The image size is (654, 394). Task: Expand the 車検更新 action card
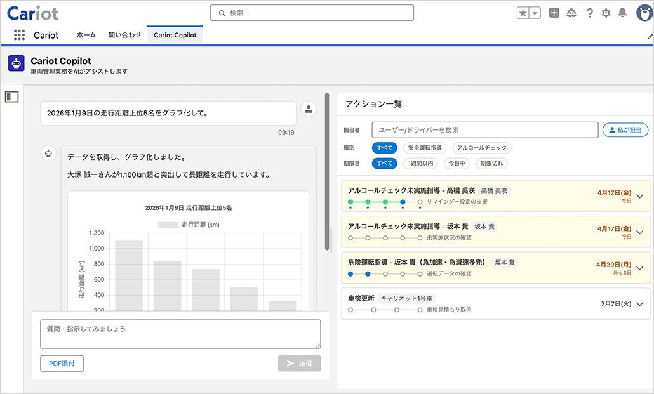coord(640,304)
